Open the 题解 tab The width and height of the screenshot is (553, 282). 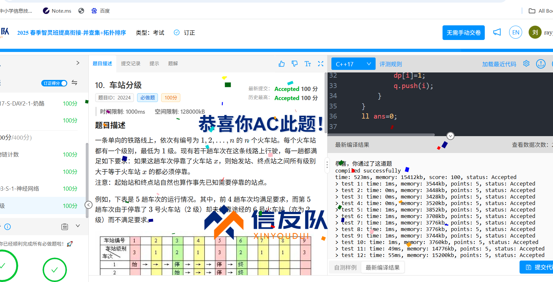[173, 64]
